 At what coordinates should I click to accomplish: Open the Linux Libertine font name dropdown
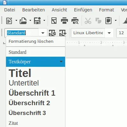pyautogui.click(x=109, y=33)
